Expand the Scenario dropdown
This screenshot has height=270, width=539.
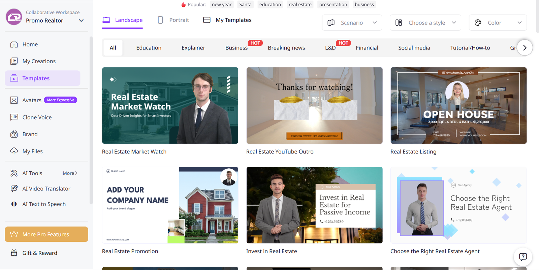[352, 23]
